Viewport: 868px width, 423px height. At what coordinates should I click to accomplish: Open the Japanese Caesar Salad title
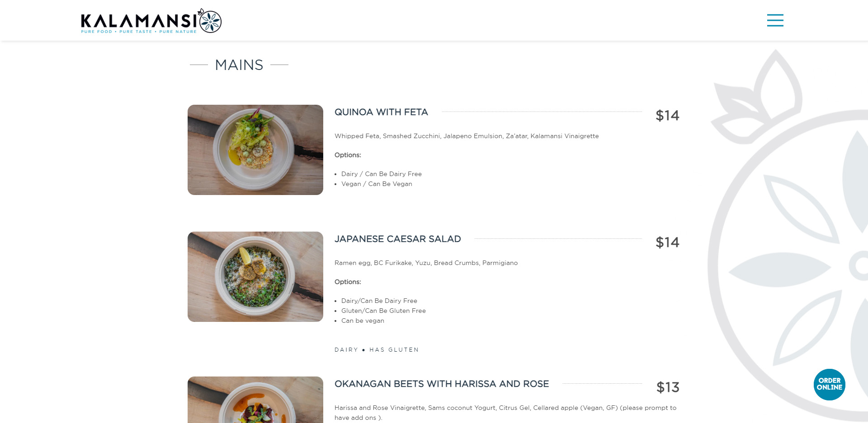[x=397, y=239]
